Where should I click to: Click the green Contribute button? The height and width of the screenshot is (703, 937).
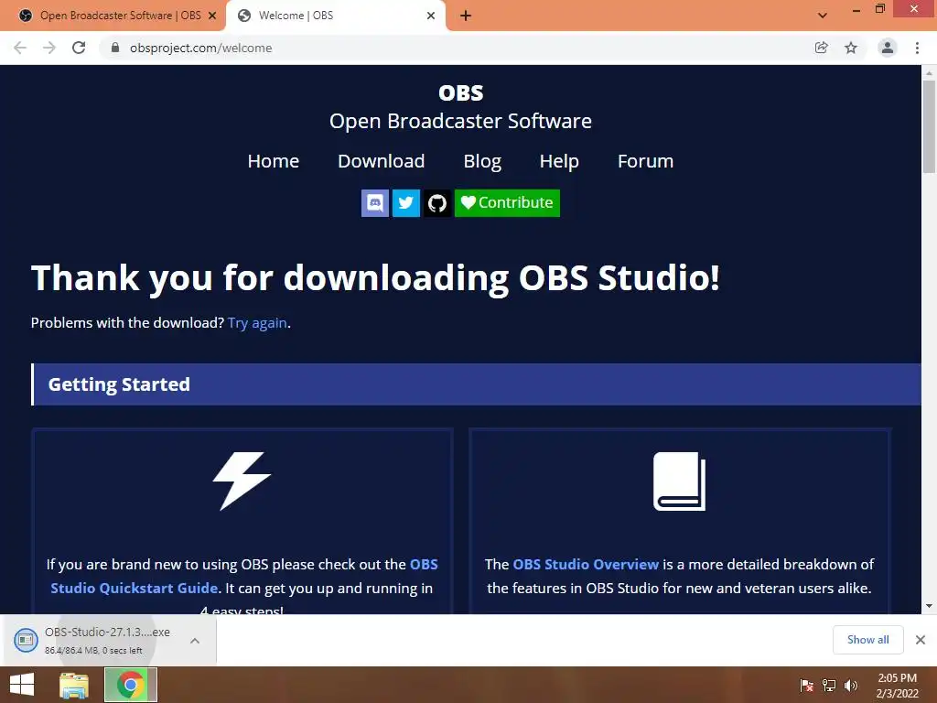pyautogui.click(x=507, y=202)
